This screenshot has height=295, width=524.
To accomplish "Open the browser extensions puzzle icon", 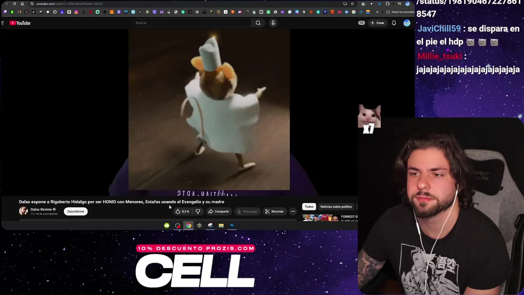I will (x=388, y=4).
